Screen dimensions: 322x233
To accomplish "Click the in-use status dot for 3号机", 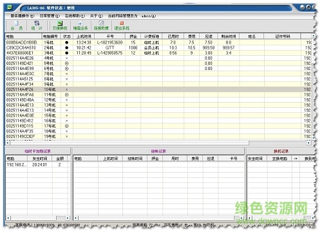I will pyautogui.click(x=66, y=53).
